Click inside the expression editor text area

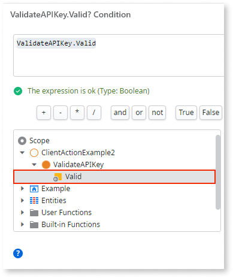tap(119, 55)
